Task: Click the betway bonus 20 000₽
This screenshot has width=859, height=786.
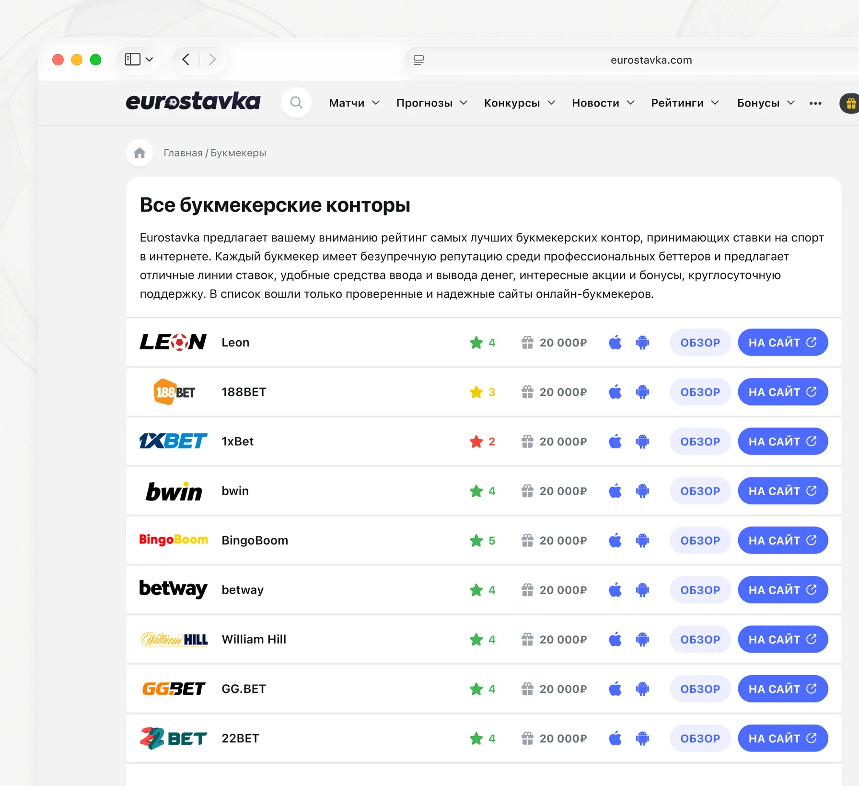Action: (554, 590)
